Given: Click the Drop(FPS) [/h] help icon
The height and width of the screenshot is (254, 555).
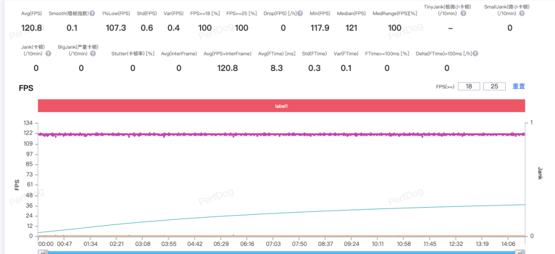Looking at the screenshot, I should pos(300,13).
